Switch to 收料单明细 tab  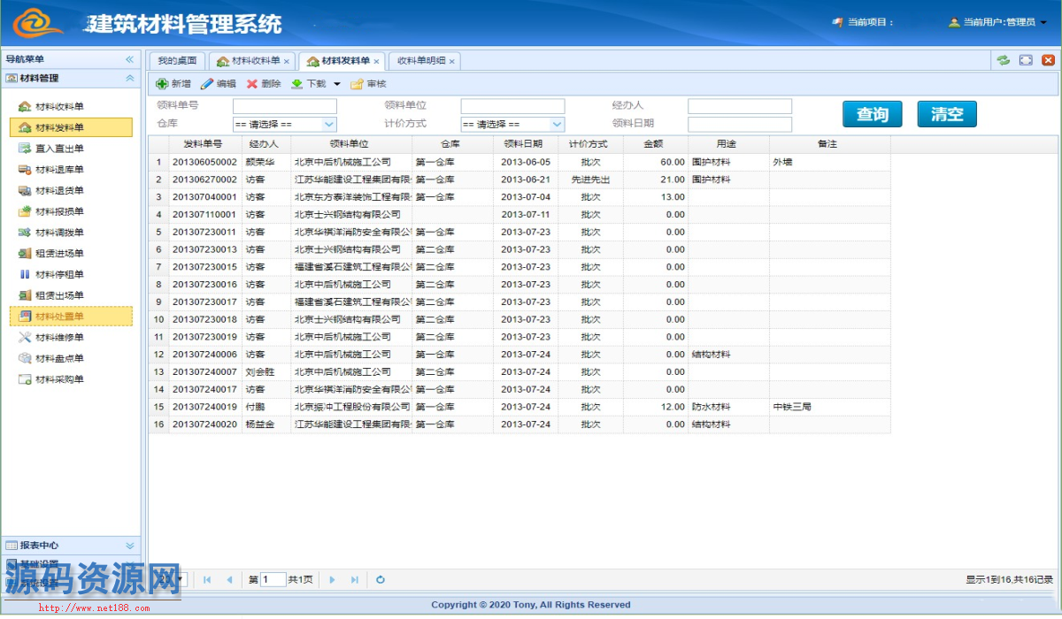(425, 61)
